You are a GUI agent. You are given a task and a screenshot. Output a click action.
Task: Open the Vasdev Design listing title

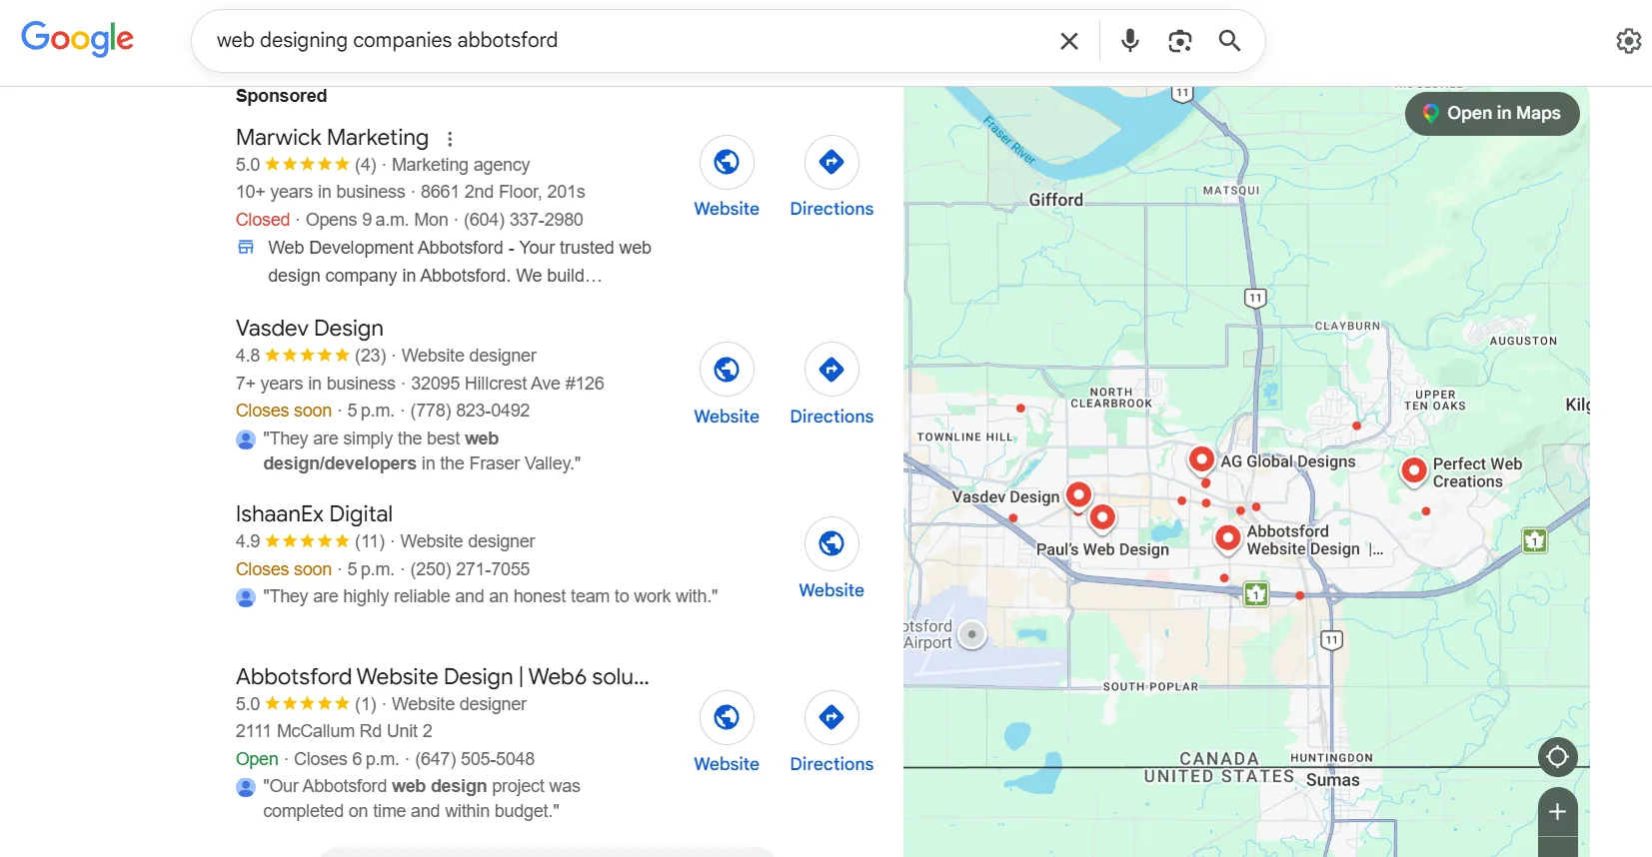[310, 329]
